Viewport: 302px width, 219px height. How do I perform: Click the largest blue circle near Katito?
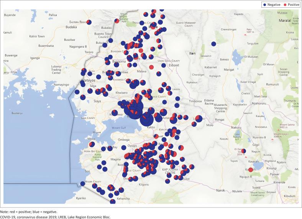coord(147,119)
